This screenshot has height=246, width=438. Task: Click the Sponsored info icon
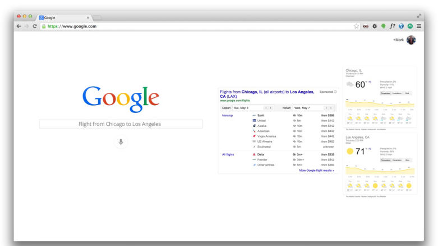point(335,92)
